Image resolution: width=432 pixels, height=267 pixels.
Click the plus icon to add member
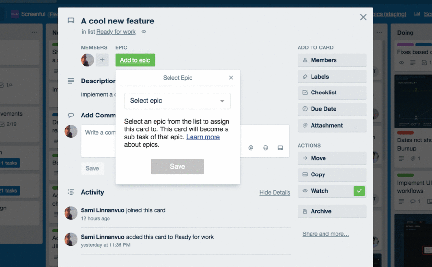point(102,60)
